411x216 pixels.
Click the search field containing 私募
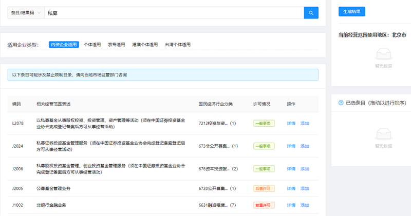point(174,13)
